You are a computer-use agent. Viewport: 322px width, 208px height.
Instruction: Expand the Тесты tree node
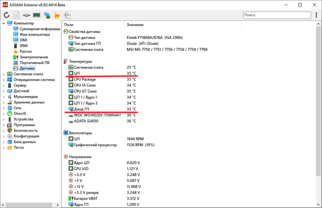(4, 148)
